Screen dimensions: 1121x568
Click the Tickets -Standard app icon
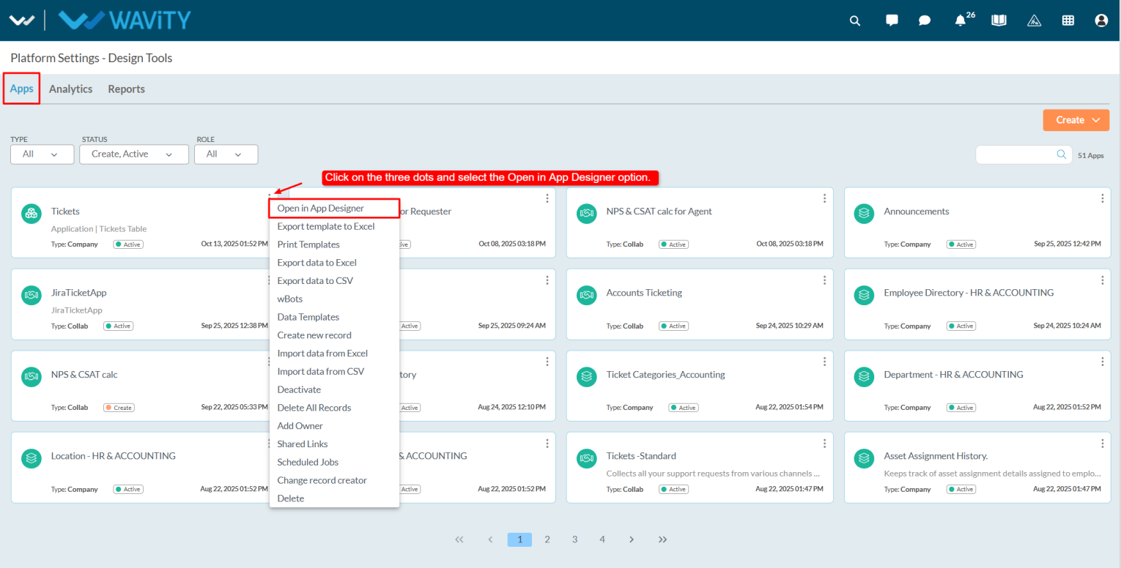click(x=586, y=458)
